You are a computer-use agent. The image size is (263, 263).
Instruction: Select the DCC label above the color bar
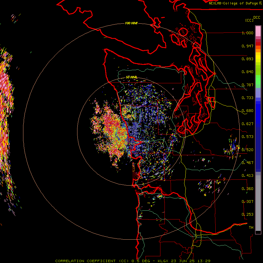(257, 18)
